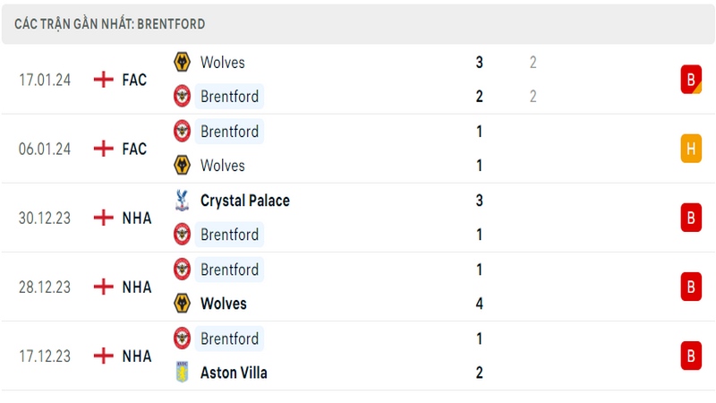The width and height of the screenshot is (716, 403).
Task: Click the red B badge for 17.12.23 match
Action: pyautogui.click(x=691, y=356)
